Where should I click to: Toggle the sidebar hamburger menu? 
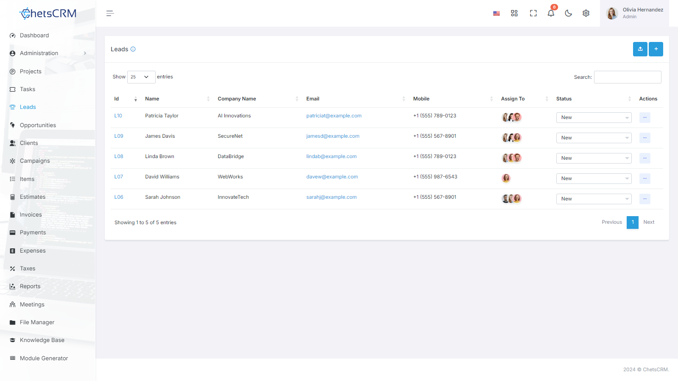[110, 14]
